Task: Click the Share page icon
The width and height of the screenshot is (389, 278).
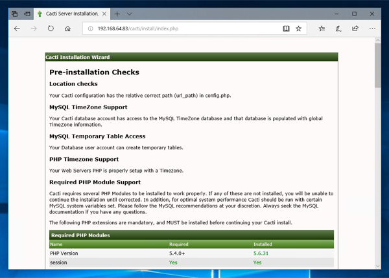Action: tap(355, 28)
